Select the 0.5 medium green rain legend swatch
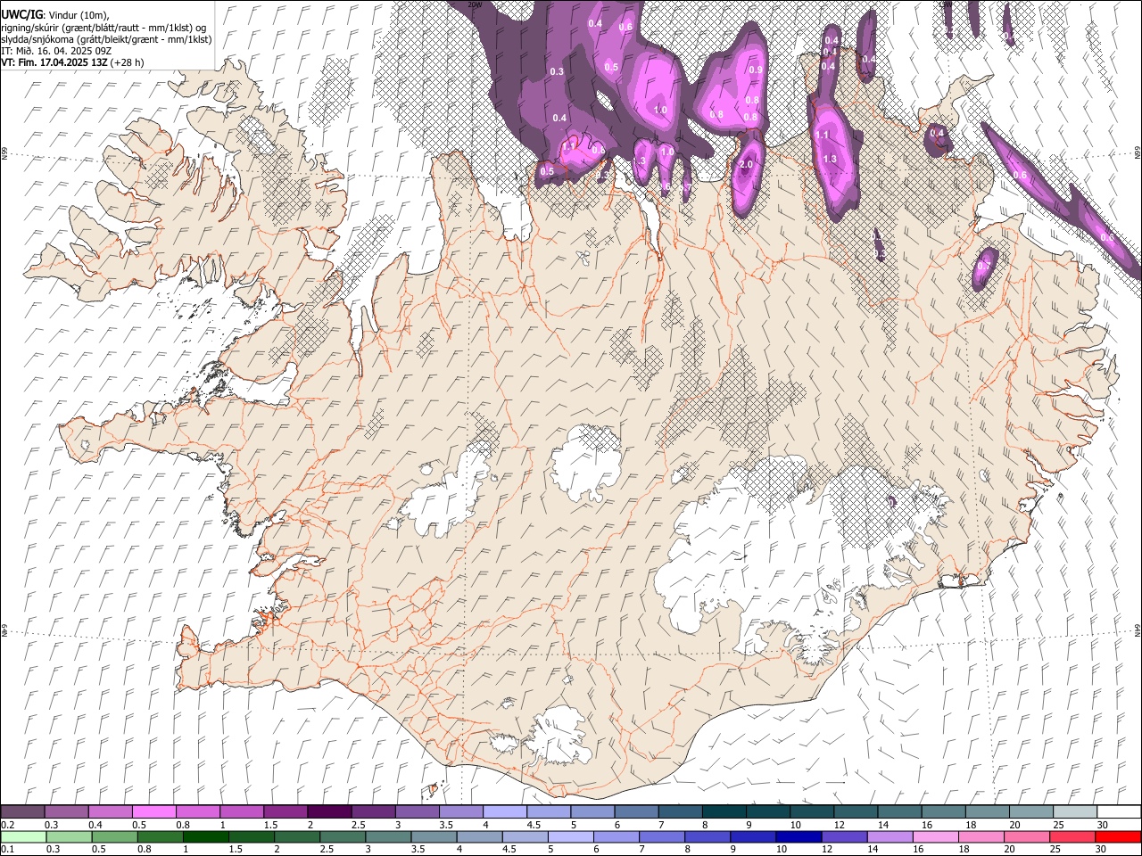1142x856 pixels. click(114, 836)
